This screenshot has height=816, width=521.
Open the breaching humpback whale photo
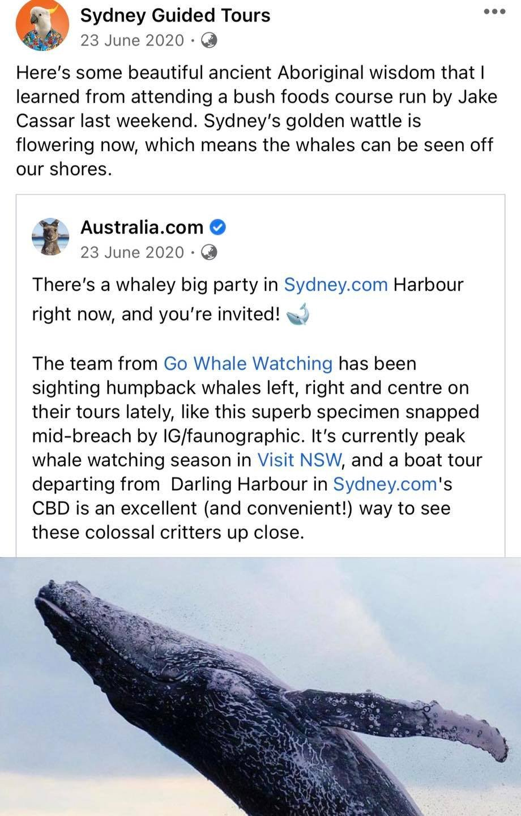pyautogui.click(x=260, y=686)
